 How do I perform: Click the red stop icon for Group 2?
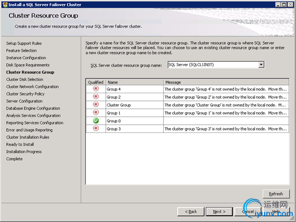[96, 96]
